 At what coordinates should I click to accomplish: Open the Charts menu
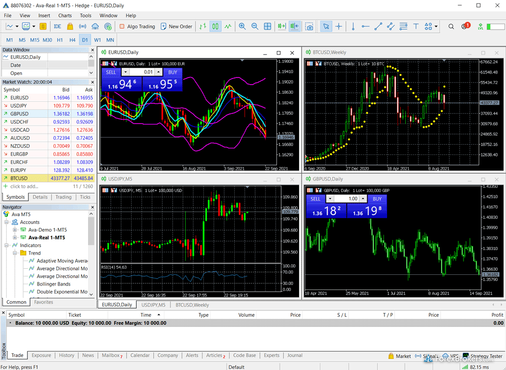pos(65,16)
